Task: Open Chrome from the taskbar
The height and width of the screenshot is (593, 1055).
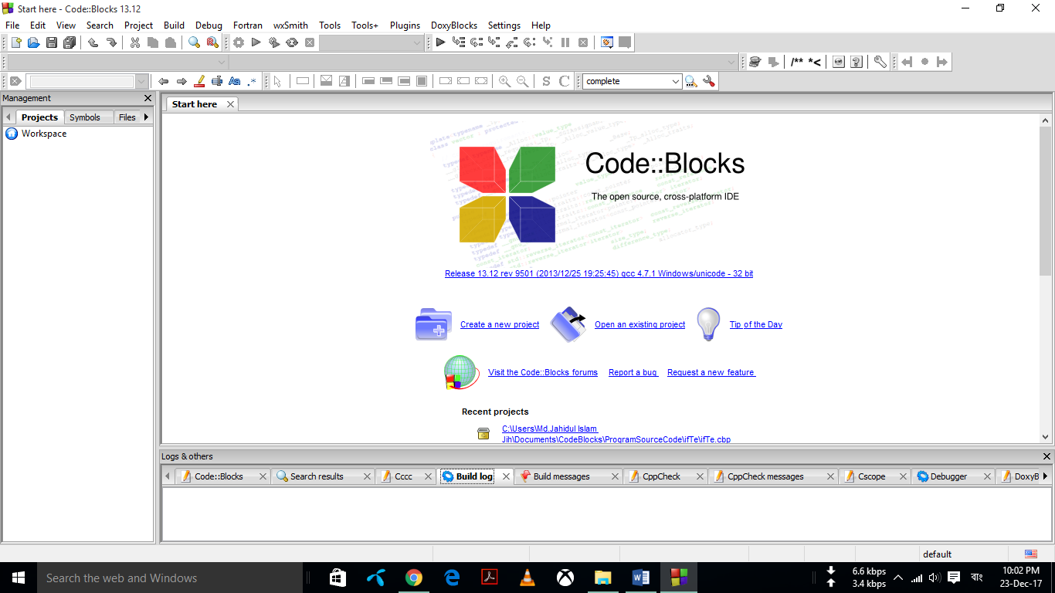Action: (x=414, y=578)
